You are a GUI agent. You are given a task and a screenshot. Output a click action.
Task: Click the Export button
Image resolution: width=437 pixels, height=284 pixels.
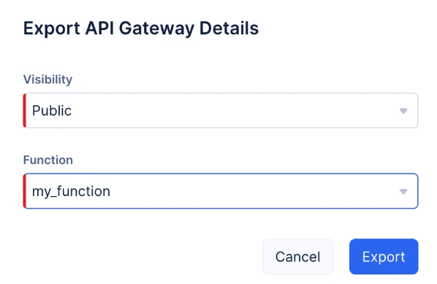(x=384, y=256)
